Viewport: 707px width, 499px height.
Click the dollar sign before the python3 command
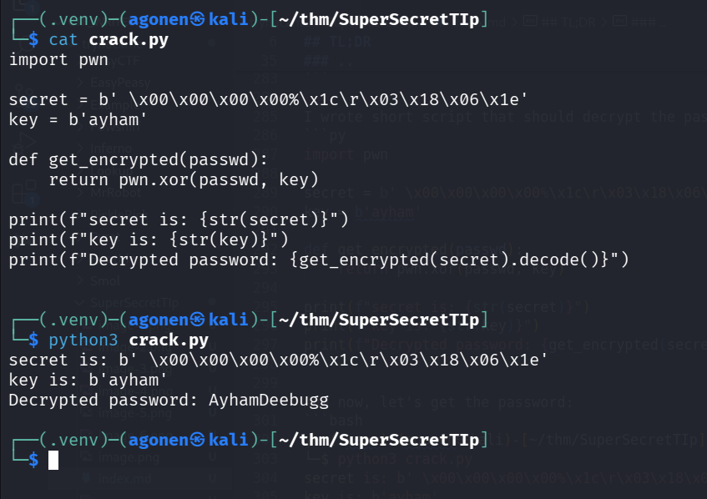click(33, 340)
